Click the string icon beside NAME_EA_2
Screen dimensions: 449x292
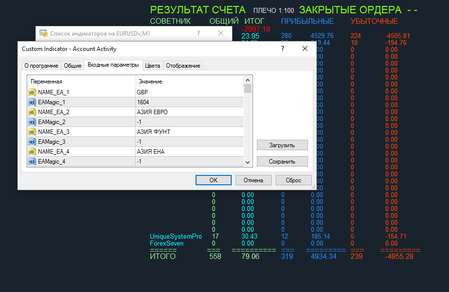click(x=32, y=112)
